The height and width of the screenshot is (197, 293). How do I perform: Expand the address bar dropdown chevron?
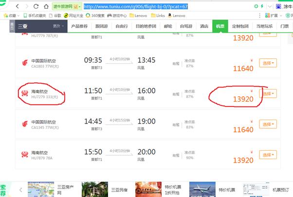click(x=270, y=6)
